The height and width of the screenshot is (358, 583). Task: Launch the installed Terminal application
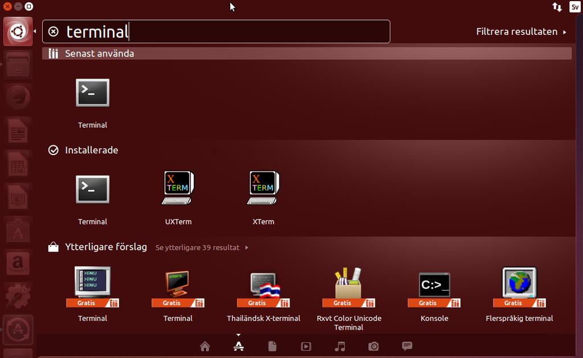[x=92, y=190]
